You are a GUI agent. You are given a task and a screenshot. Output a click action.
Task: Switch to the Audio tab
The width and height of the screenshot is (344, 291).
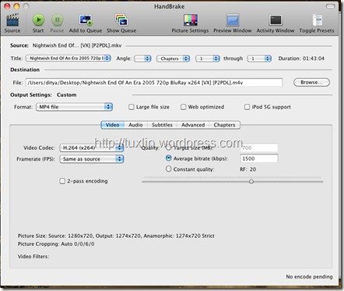[135, 125]
